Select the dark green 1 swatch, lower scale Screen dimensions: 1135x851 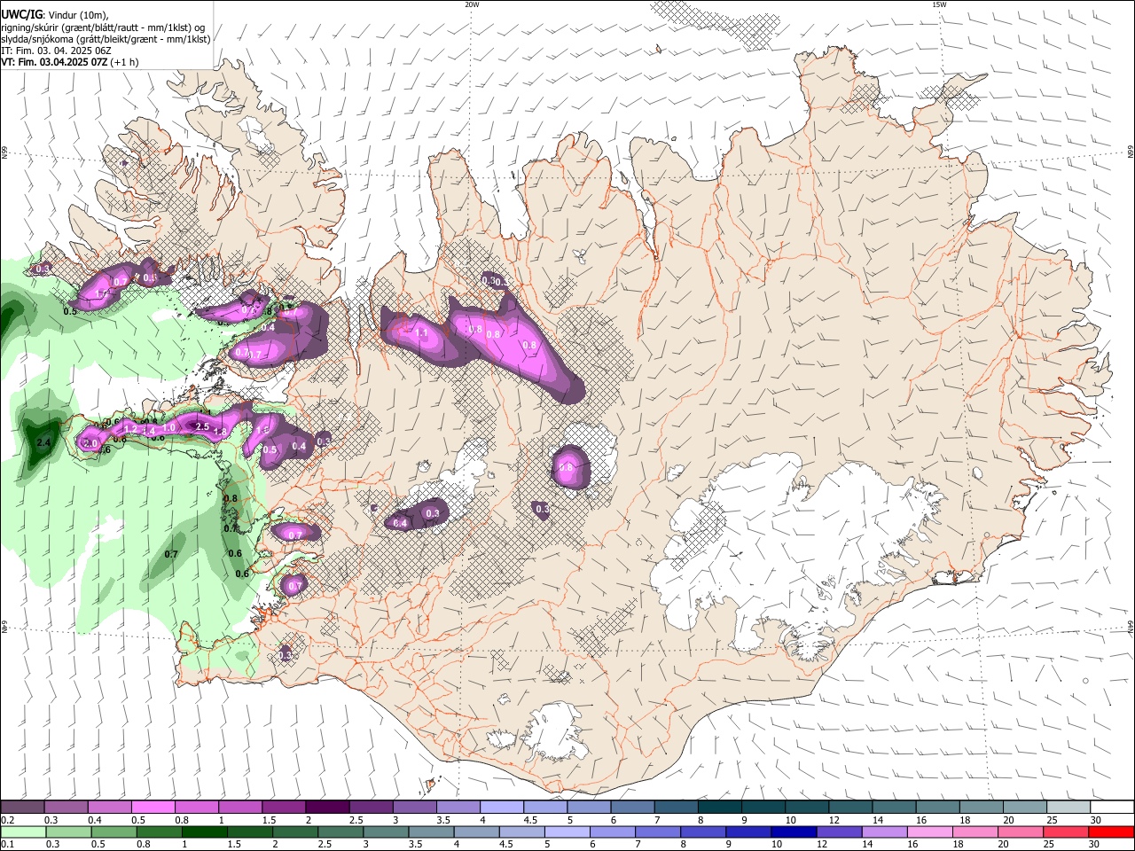click(204, 831)
